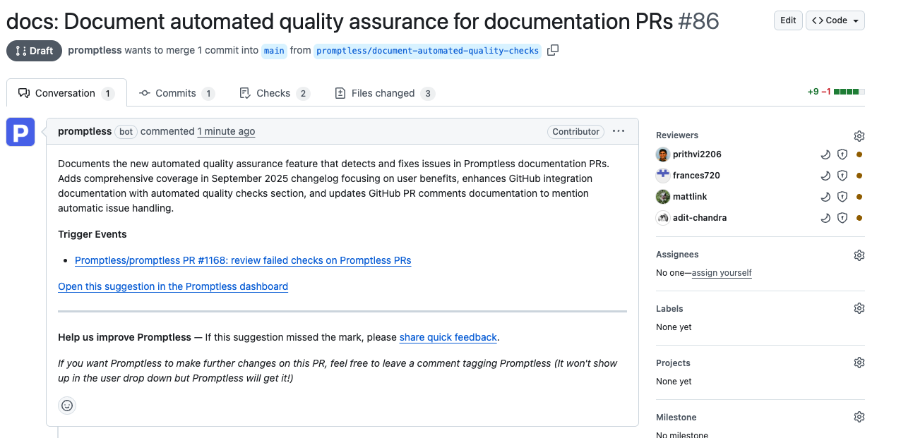Open review details shield for frances720
The image size is (901, 438).
pos(842,175)
